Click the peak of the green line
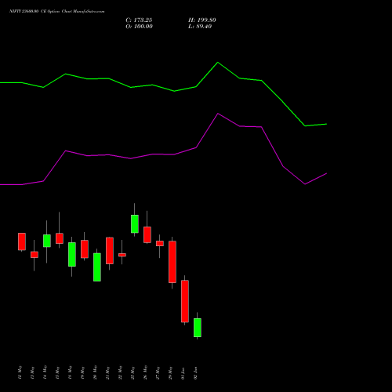Viewport: 392px width, 392px height. [218, 63]
